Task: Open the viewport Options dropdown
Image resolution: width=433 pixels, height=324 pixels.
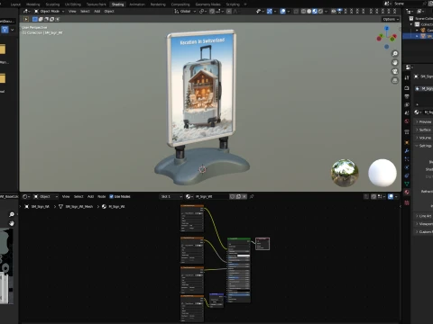Action: (x=391, y=19)
